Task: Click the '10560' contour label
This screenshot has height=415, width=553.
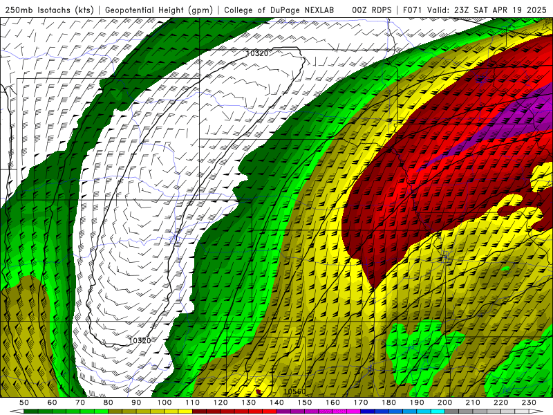Action: click(x=294, y=391)
